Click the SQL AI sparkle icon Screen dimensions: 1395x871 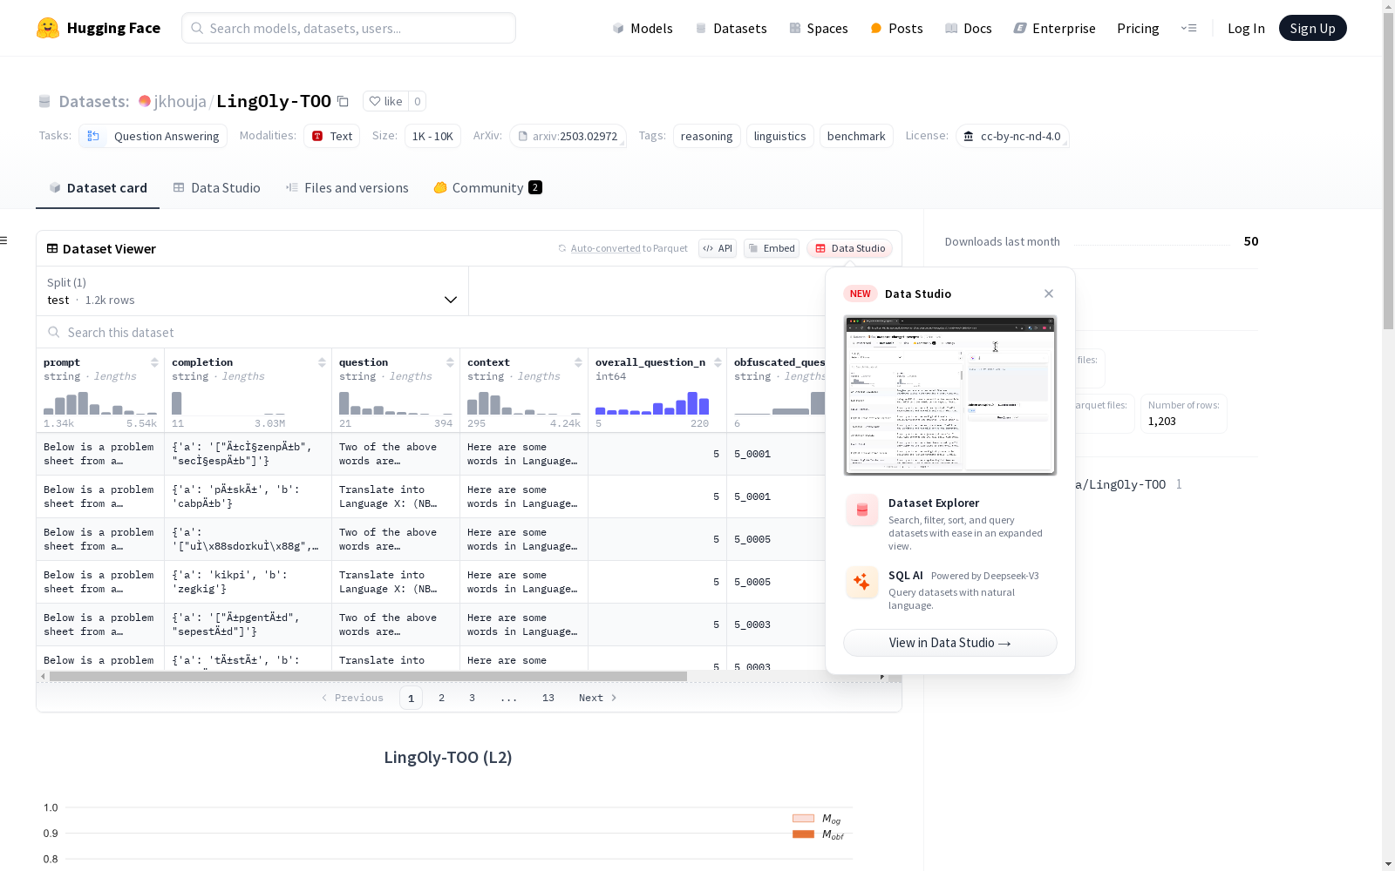tap(862, 582)
